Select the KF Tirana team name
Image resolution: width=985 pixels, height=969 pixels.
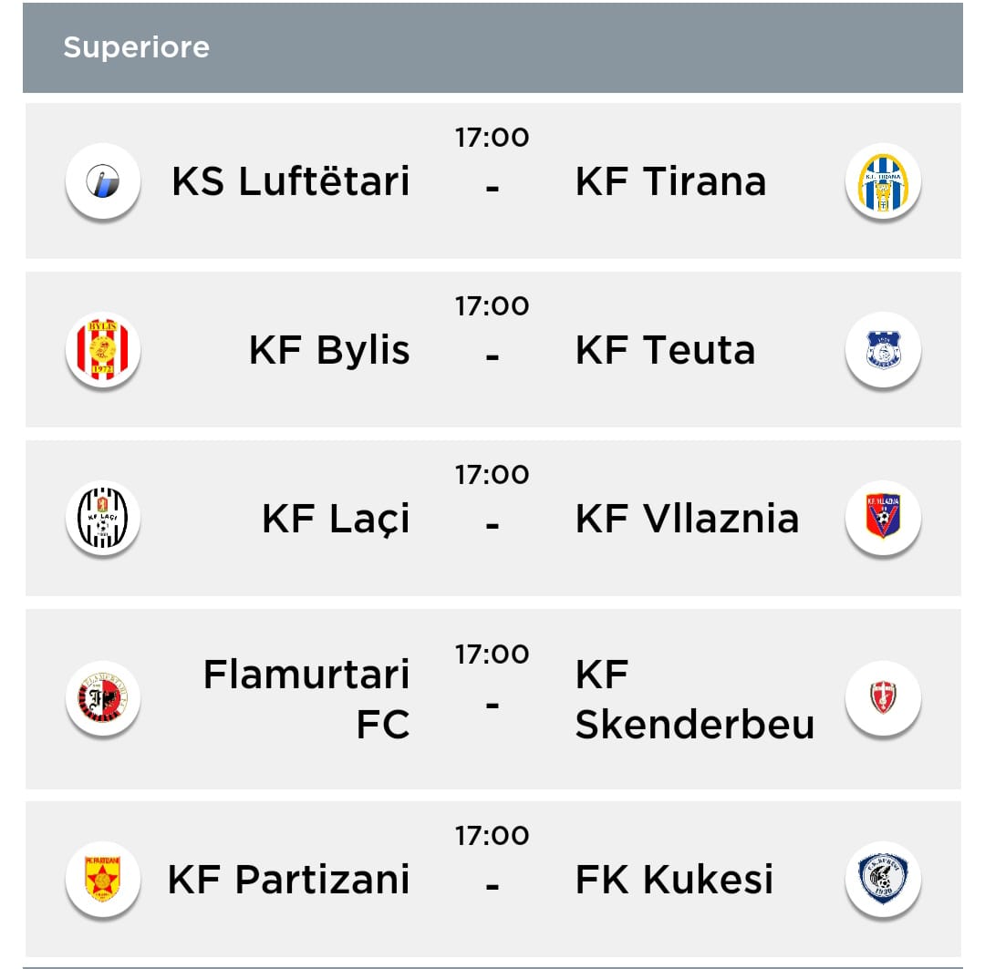point(670,181)
